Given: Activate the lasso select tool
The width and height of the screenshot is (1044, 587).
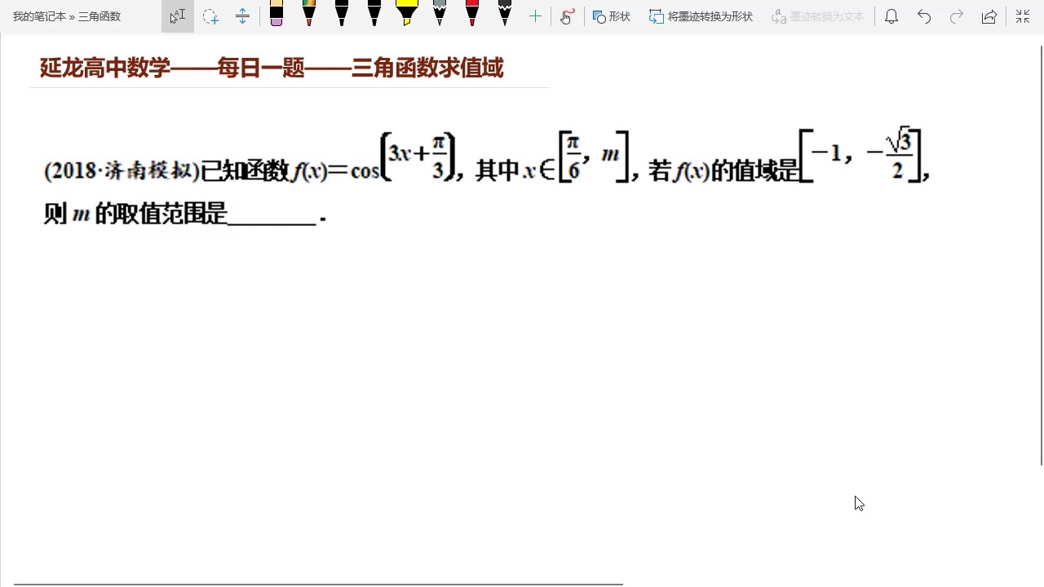Looking at the screenshot, I should 210,16.
